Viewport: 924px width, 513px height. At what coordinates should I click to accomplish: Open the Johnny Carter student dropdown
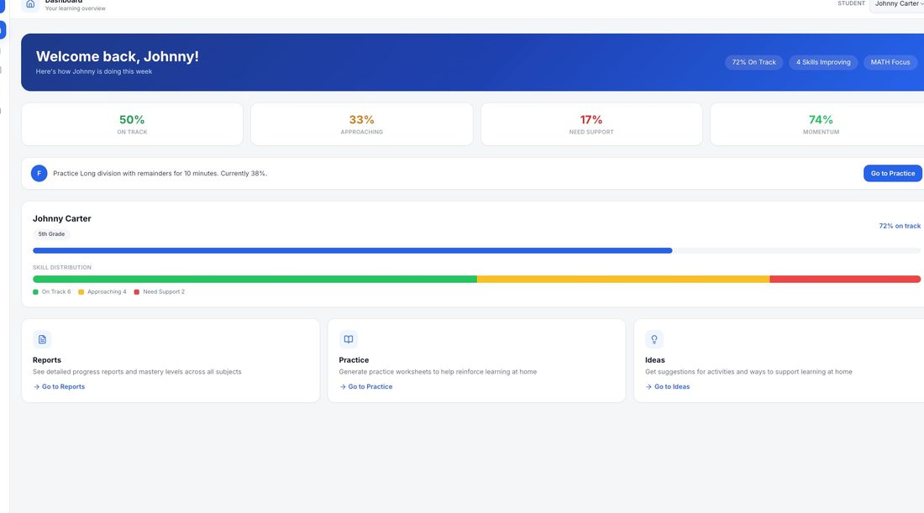[897, 4]
